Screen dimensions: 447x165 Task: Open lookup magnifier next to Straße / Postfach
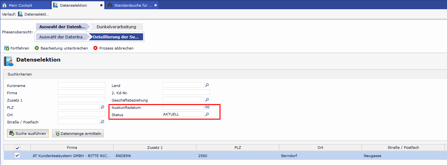(x=102, y=122)
